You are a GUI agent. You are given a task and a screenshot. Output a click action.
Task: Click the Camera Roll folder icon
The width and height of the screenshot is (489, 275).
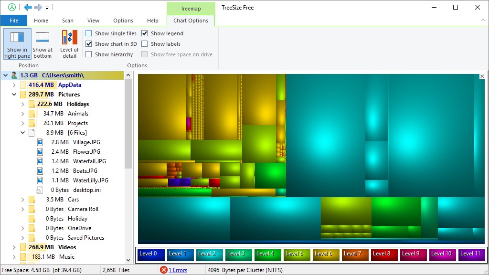click(32, 209)
